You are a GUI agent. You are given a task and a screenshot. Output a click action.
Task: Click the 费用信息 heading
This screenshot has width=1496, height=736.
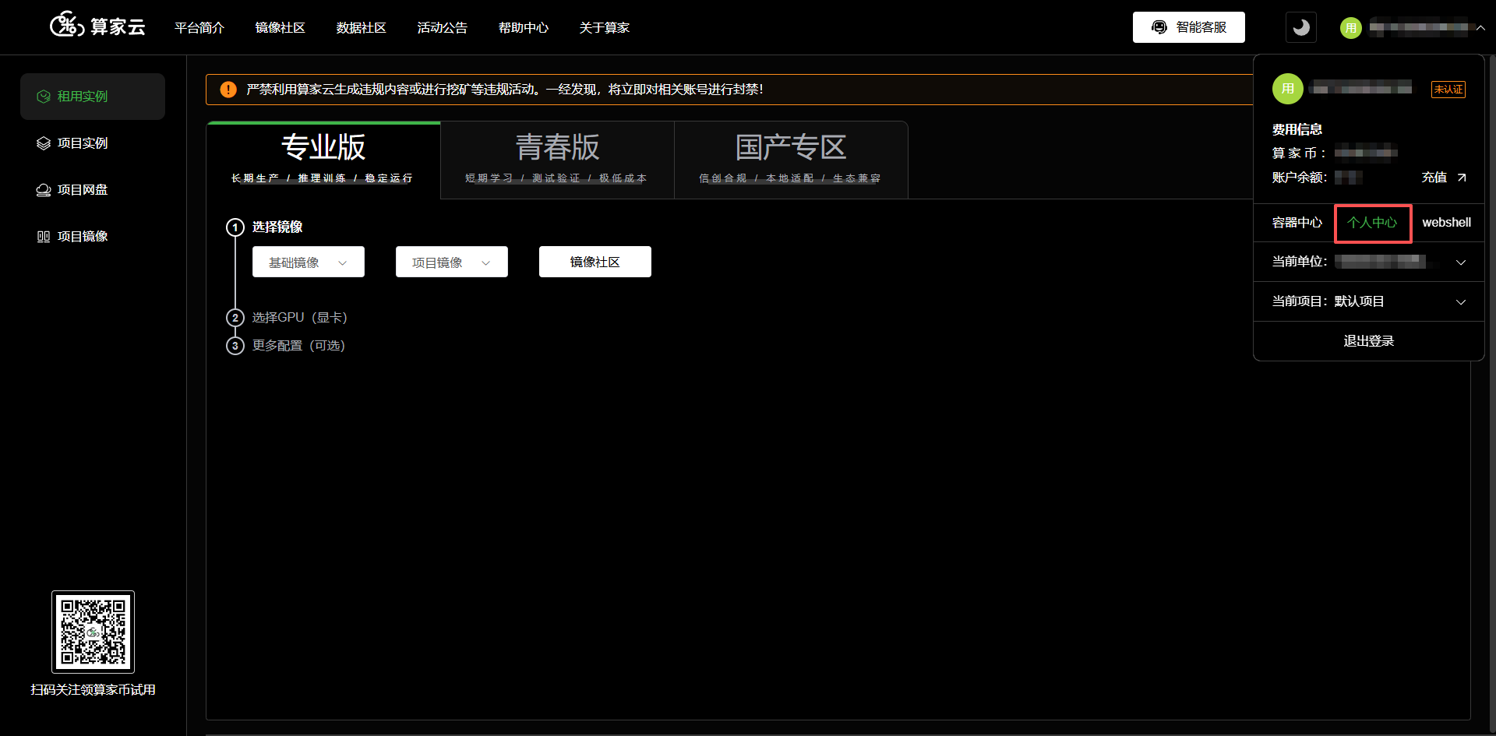point(1297,129)
